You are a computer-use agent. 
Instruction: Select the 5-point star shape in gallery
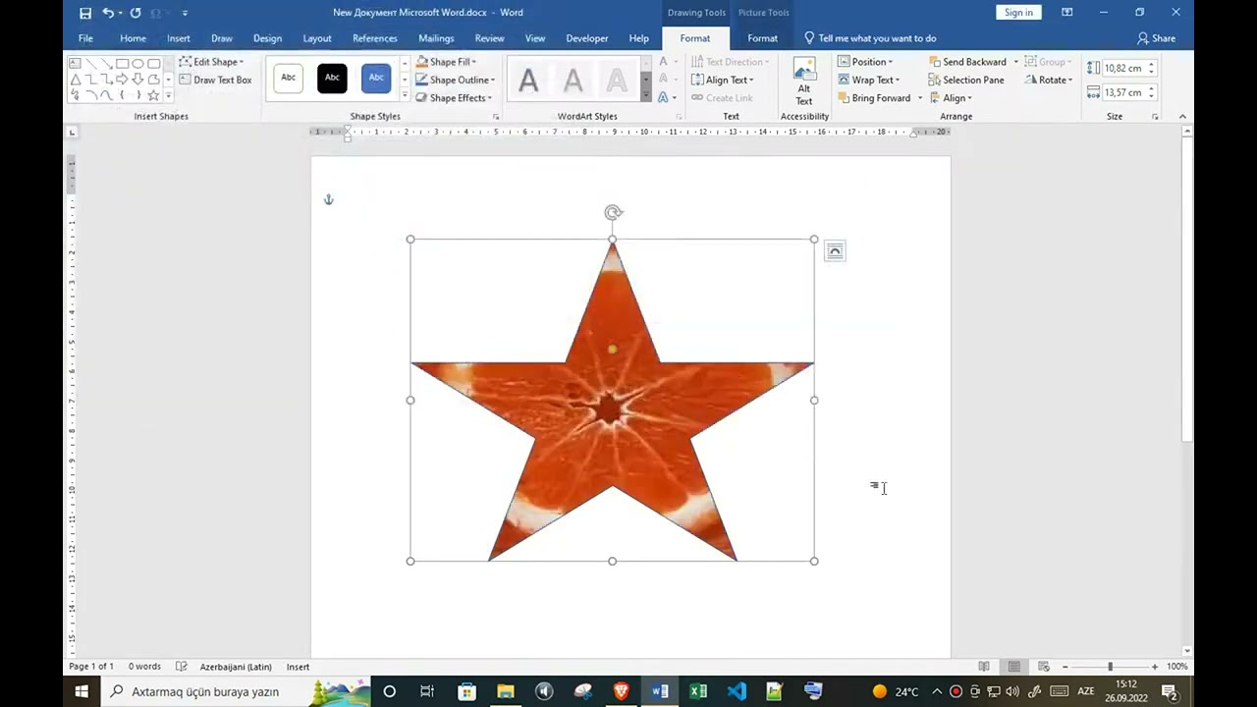[x=153, y=95]
